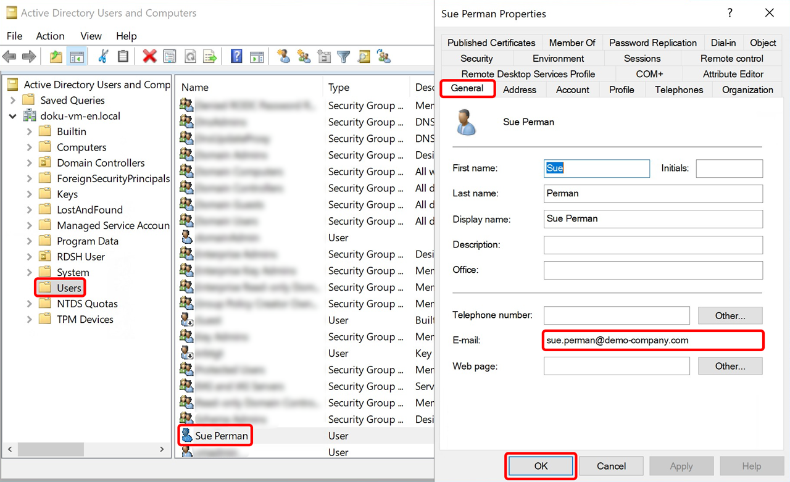This screenshot has width=790, height=482.
Task: Click the E-mail input field
Action: point(653,341)
